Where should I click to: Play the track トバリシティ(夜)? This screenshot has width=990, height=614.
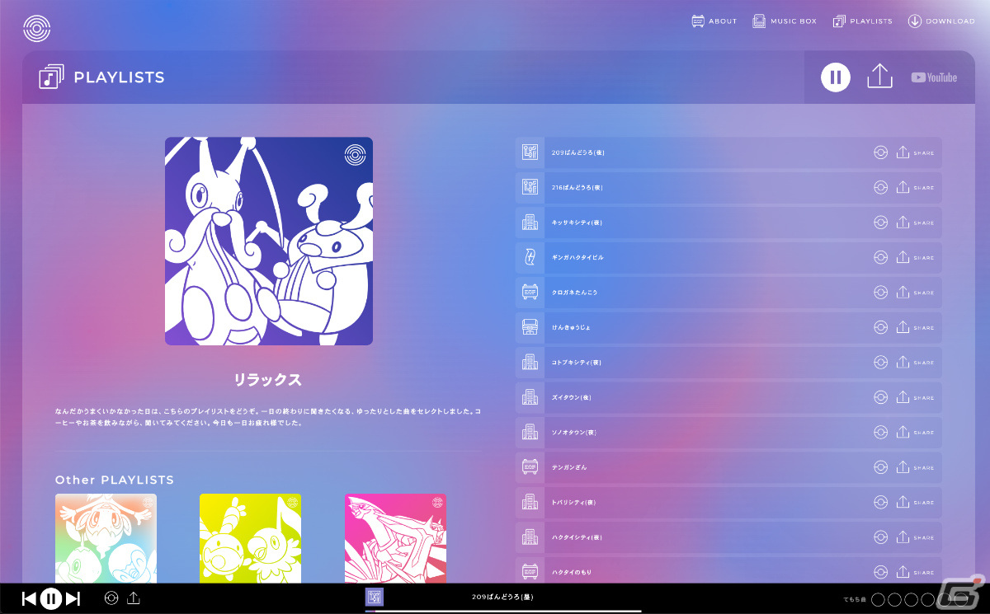pyautogui.click(x=728, y=503)
